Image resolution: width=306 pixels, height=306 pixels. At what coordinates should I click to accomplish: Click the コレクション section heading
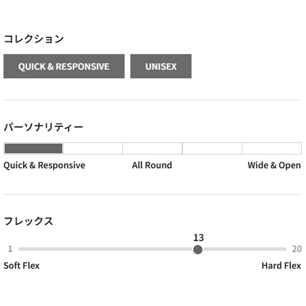pos(34,39)
